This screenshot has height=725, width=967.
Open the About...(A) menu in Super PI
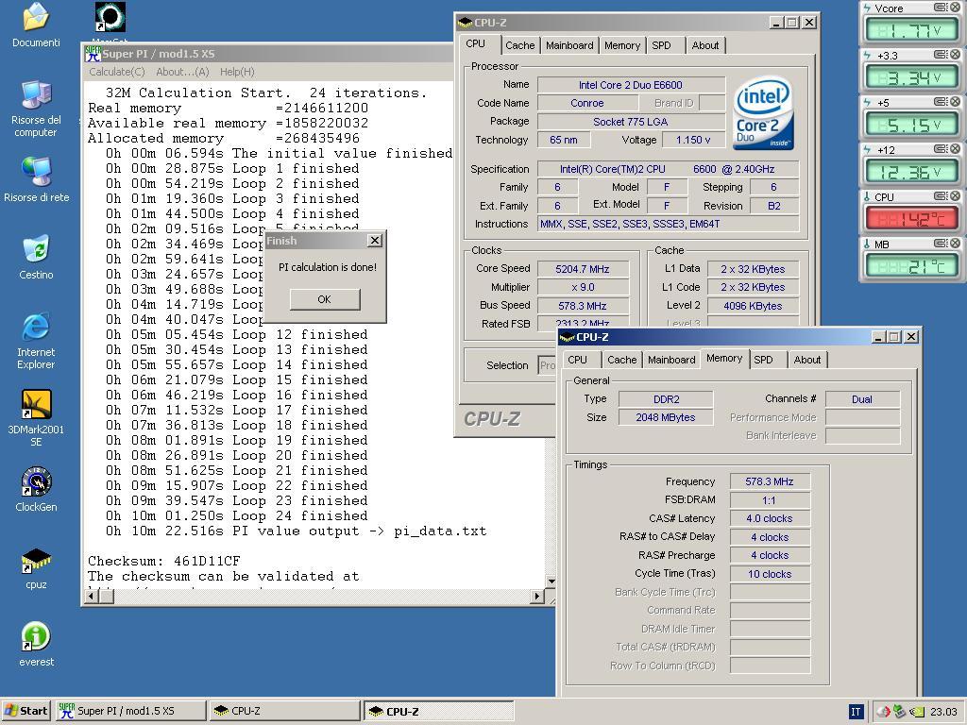(x=182, y=72)
